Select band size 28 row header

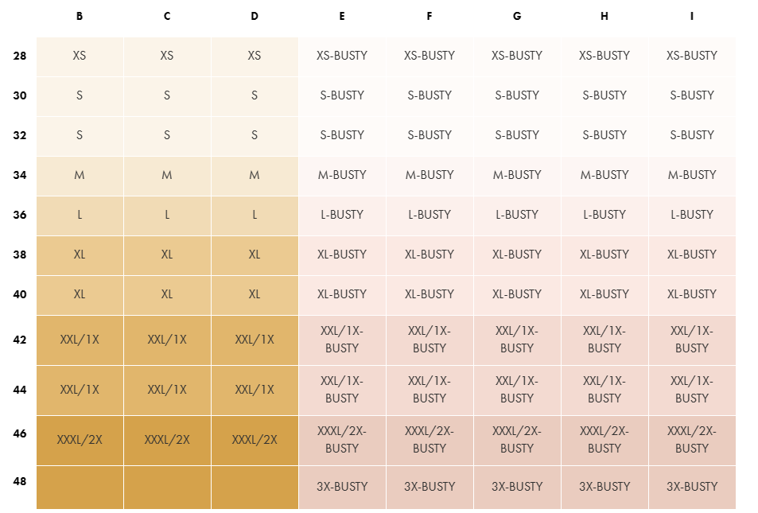pyautogui.click(x=20, y=56)
